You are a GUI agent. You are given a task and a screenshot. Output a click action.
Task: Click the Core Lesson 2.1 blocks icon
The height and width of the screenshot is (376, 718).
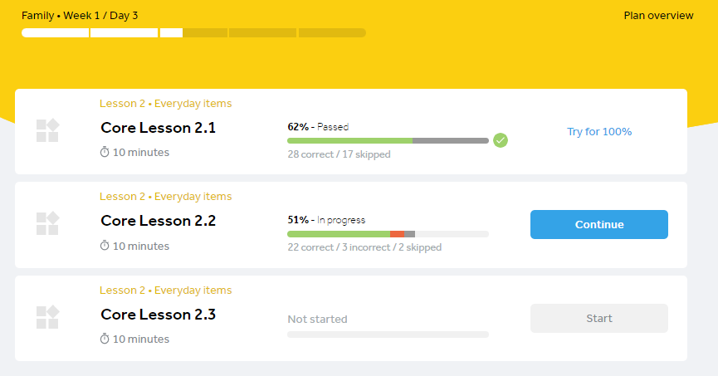point(47,130)
